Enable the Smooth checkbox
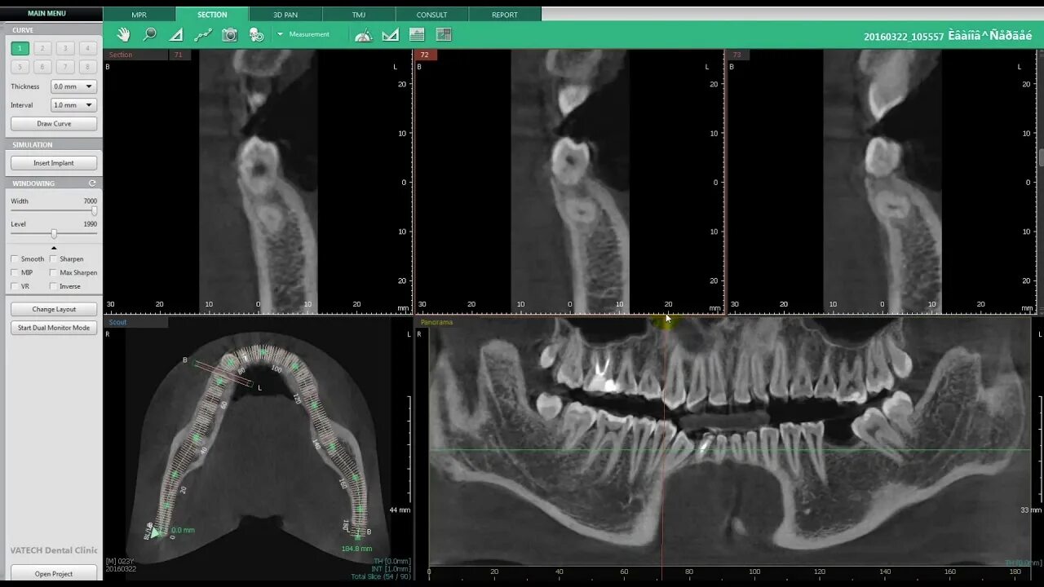The image size is (1044, 587). pos(15,259)
